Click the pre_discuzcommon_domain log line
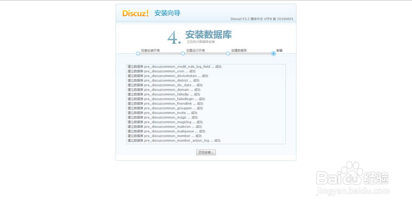This screenshot has height=205, width=412. click(164, 90)
